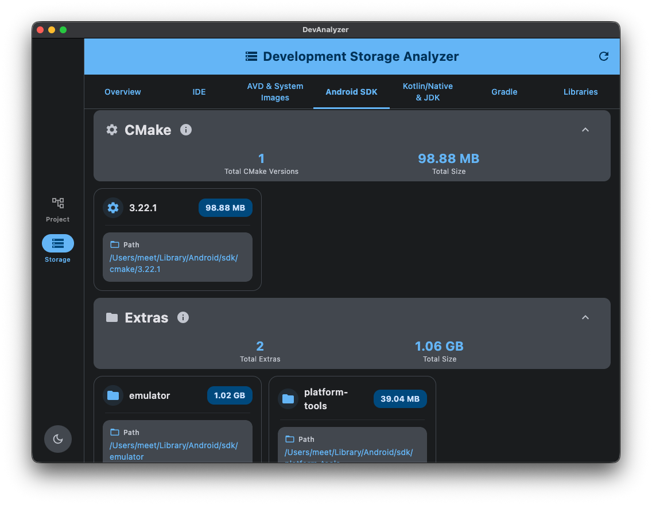Viewport: 652px width, 505px height.
Task: Click the Path folder icon in the platform-tools card
Action: pyautogui.click(x=290, y=439)
